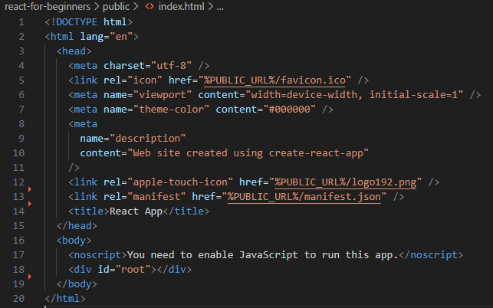Screen dimensions: 493x308
Task: Click the React App title text
Action: coord(136,211)
